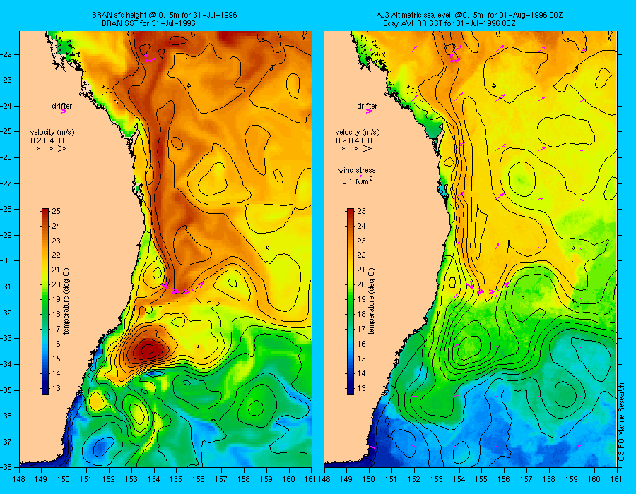The width and height of the screenshot is (636, 494).
Task: Click the "154" longitude label under the BRAN panel
Action: 154,479
